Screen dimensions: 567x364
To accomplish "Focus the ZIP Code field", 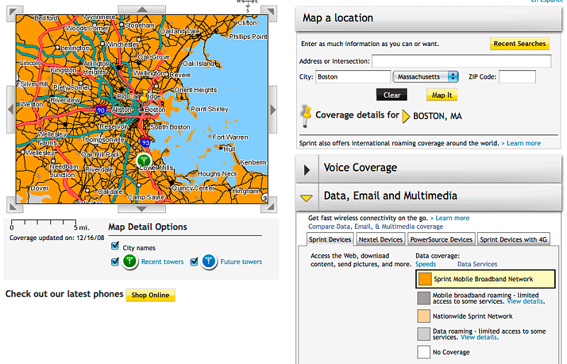I will click(517, 76).
